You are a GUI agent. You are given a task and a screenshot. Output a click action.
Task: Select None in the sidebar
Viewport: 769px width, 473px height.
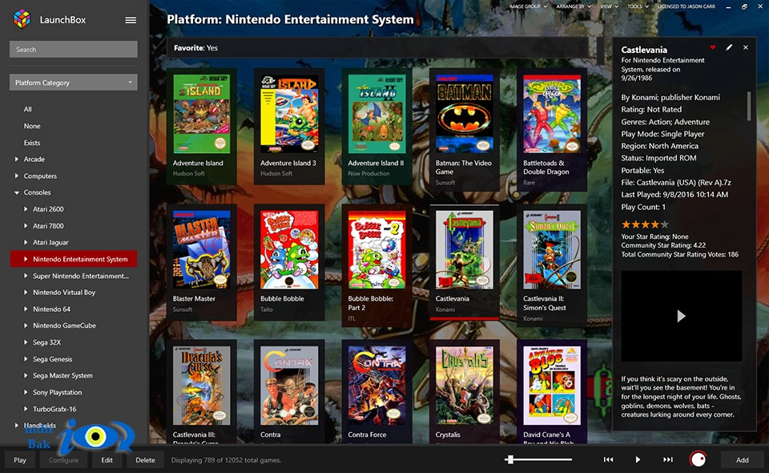pos(32,126)
